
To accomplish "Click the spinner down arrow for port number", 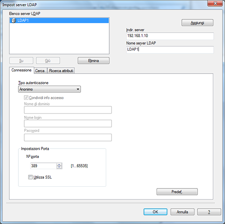I will pyautogui.click(x=59, y=167).
